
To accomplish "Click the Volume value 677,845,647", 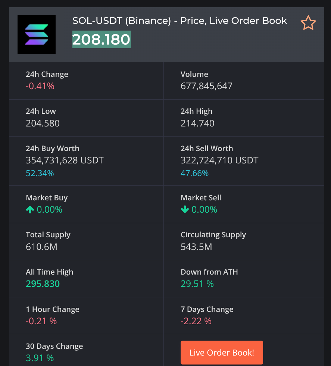I will [x=206, y=86].
